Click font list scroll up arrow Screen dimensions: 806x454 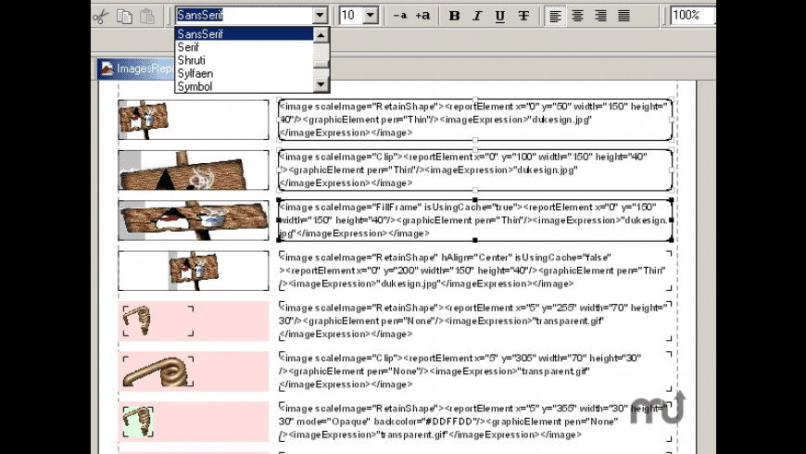(321, 34)
